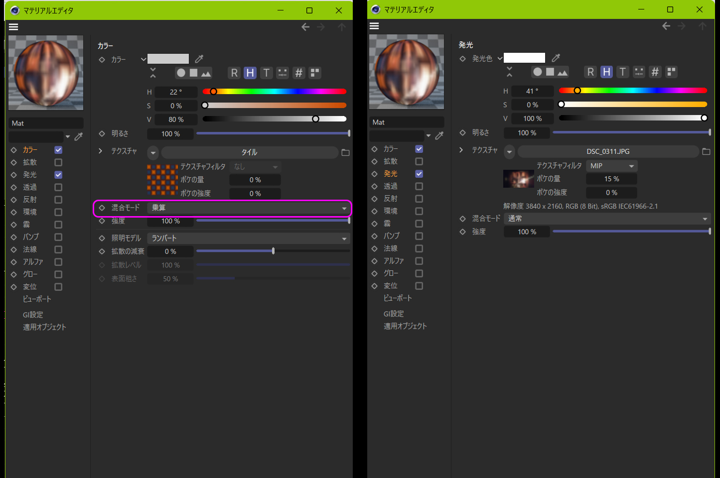The image size is (720, 478).
Task: Open hamburger menu in the left material editor
Action: pos(13,27)
